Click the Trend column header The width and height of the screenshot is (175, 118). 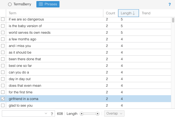click(x=146, y=13)
